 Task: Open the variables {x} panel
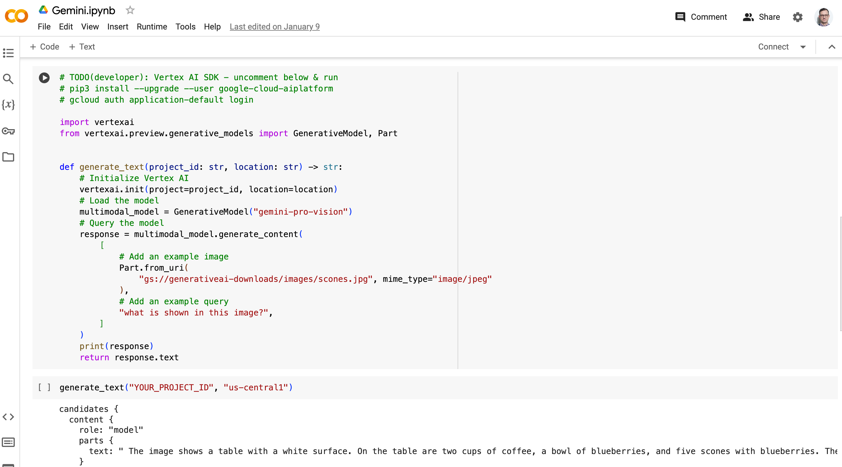click(x=8, y=105)
